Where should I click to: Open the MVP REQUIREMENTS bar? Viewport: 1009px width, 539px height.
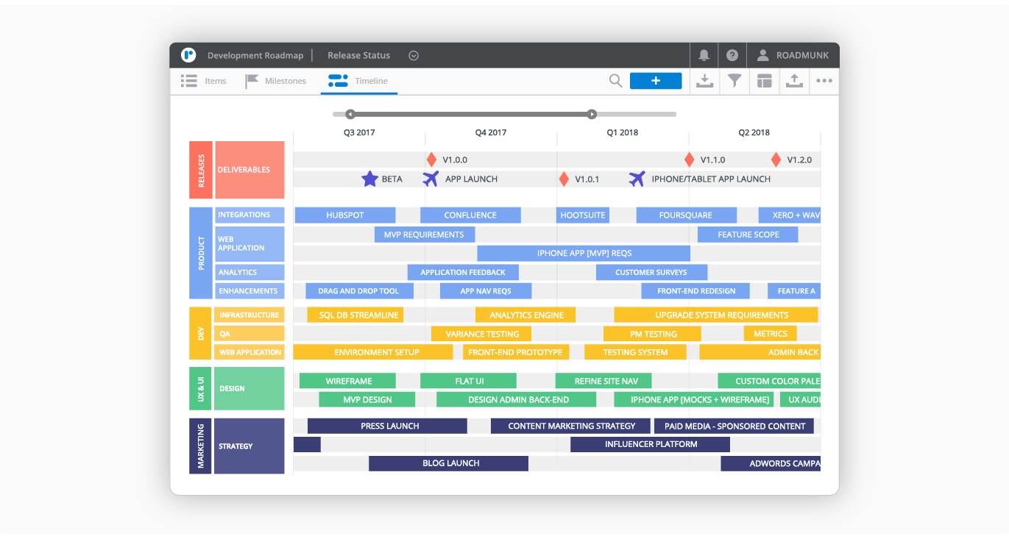click(425, 234)
